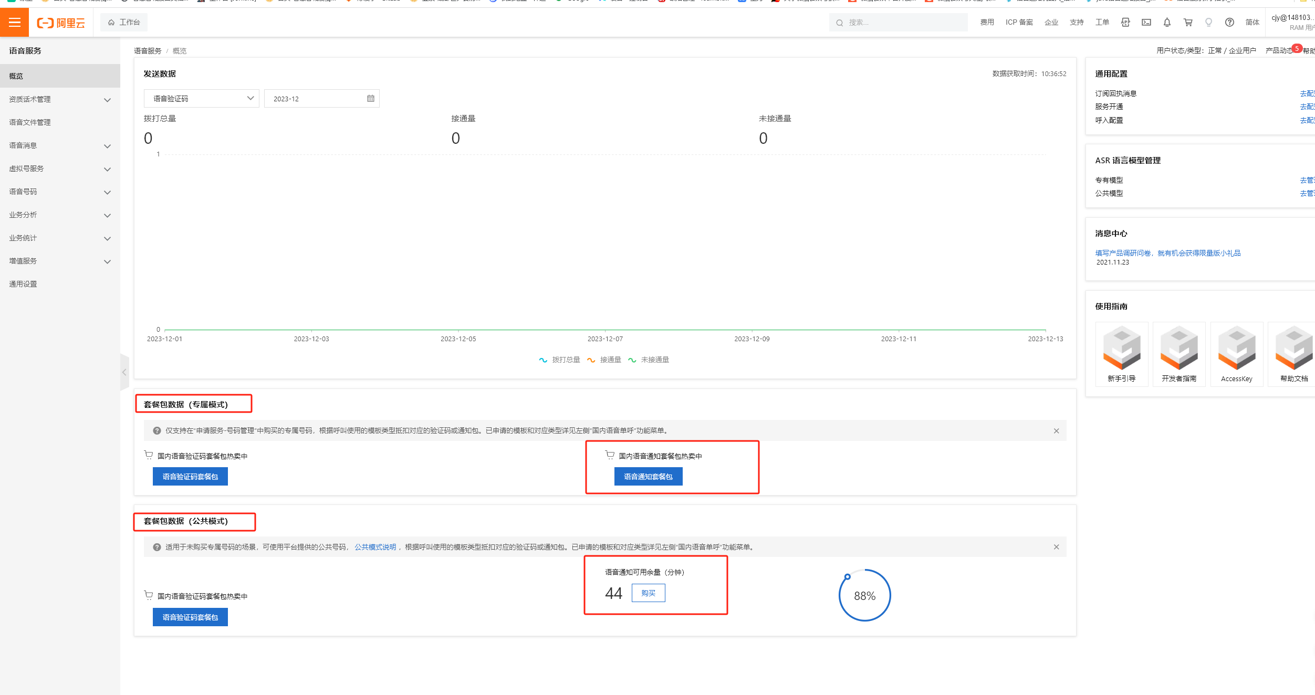Open the notification bell
The width and height of the screenshot is (1315, 695).
[1167, 23]
